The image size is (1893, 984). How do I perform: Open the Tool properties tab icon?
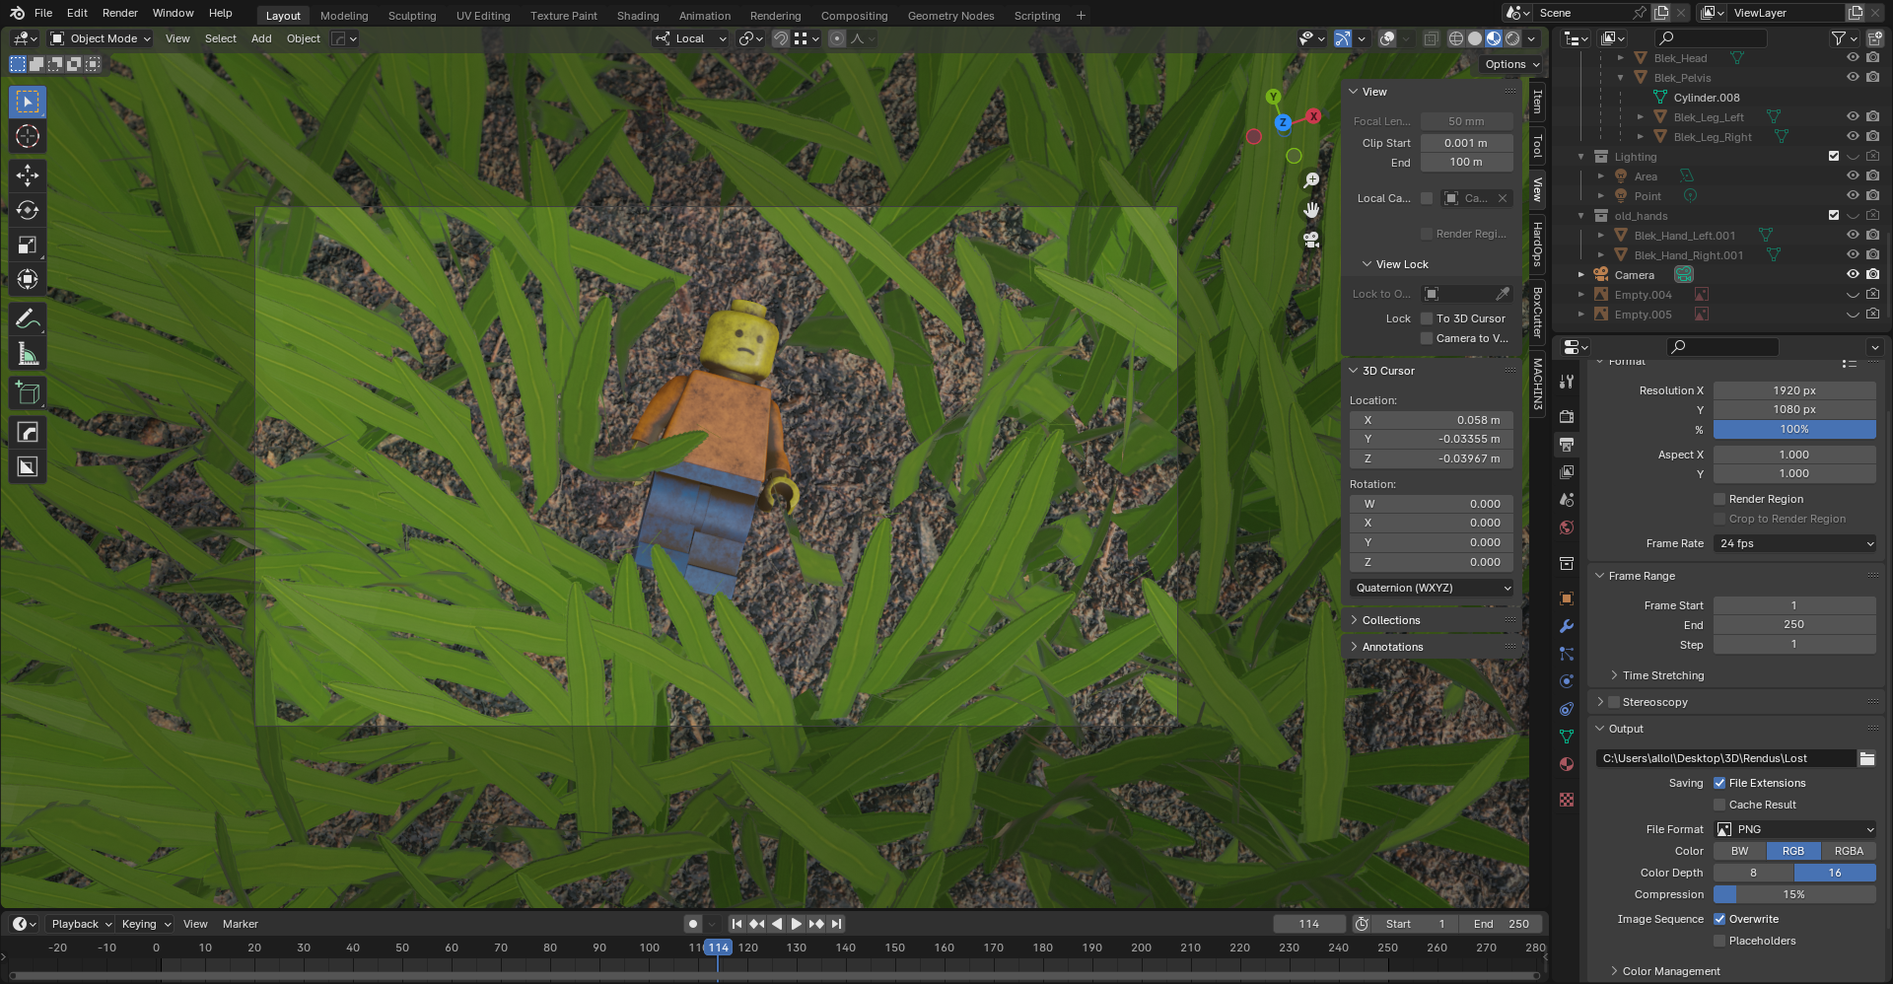pyautogui.click(x=1567, y=382)
